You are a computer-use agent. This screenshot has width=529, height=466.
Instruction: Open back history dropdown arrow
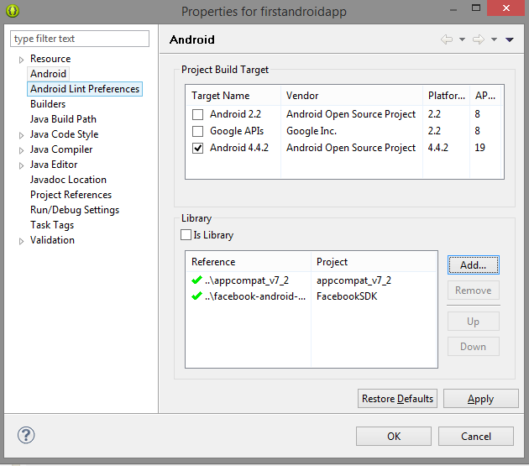(462, 39)
